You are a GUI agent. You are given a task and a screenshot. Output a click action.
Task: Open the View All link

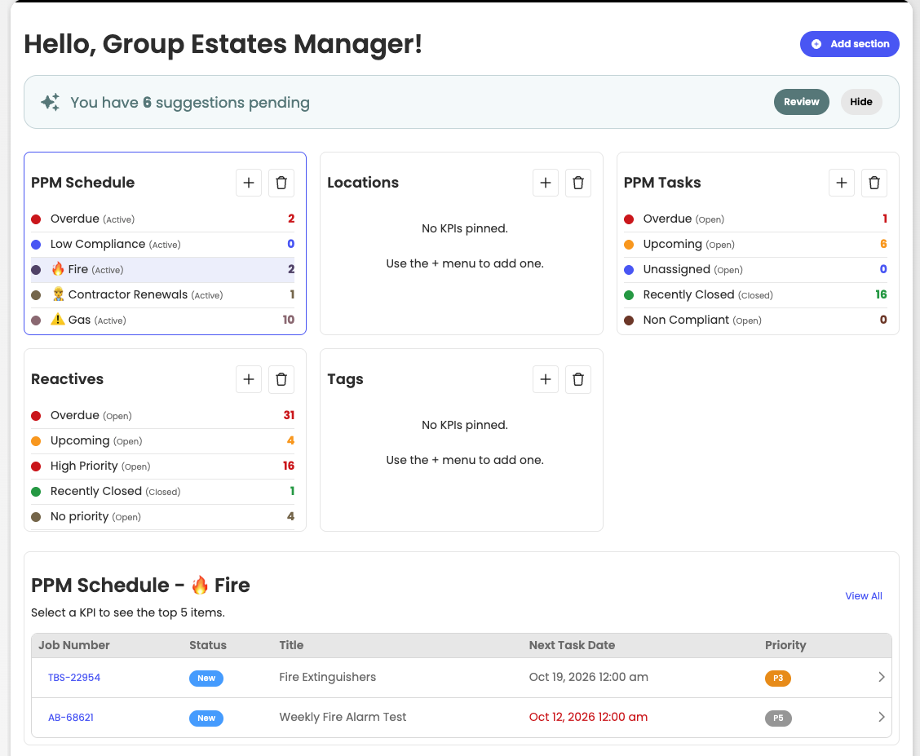tap(863, 596)
